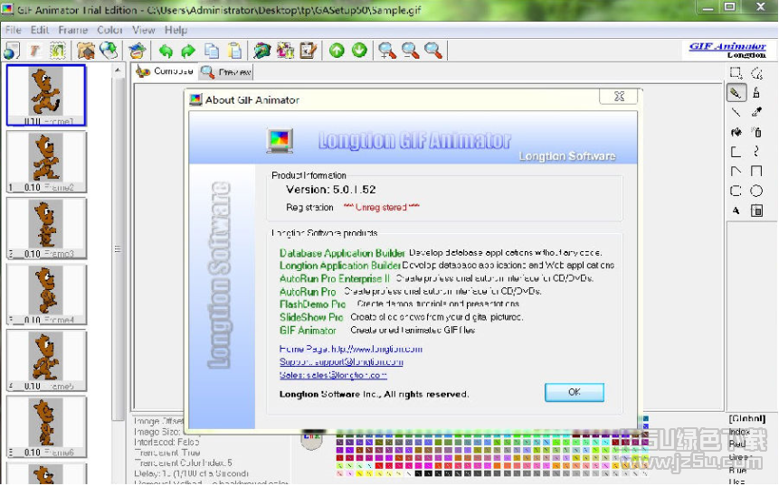The width and height of the screenshot is (779, 486).
Task: Open the Frame menu
Action: [x=73, y=30]
